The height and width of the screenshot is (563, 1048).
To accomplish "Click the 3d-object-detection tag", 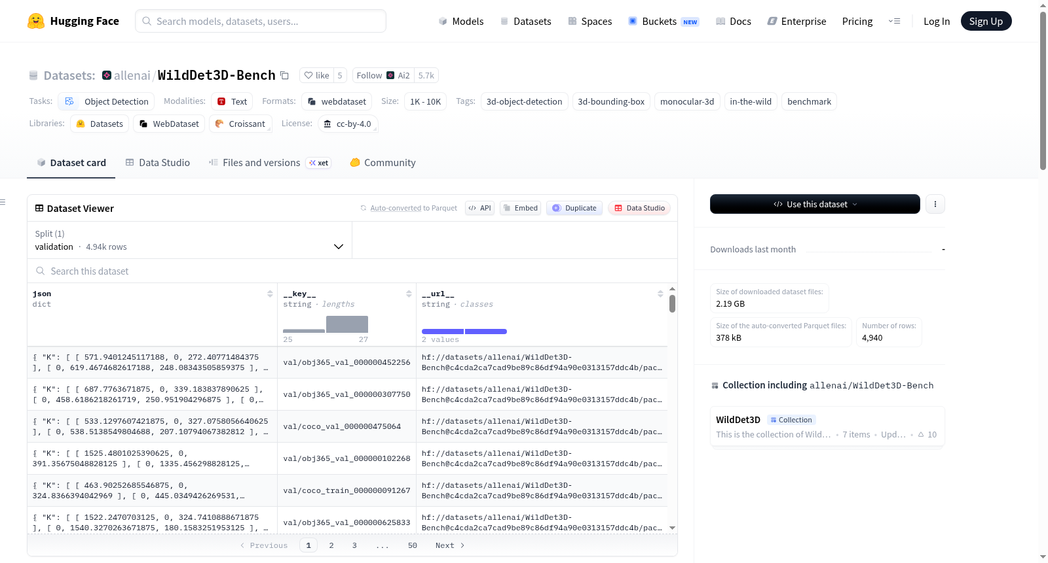I will click(524, 101).
